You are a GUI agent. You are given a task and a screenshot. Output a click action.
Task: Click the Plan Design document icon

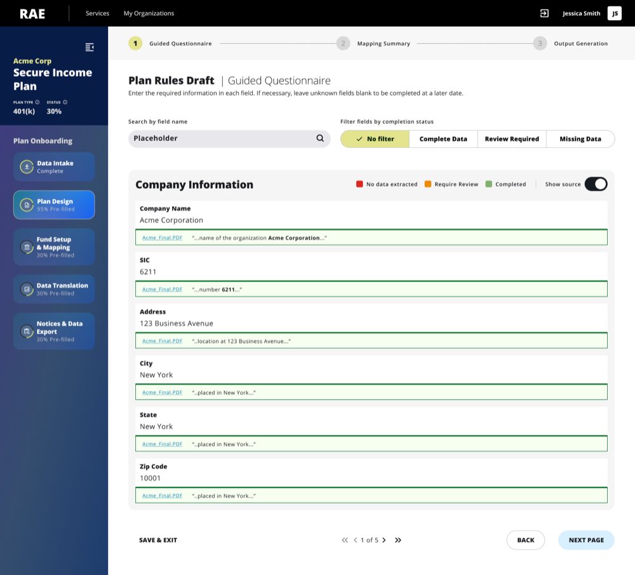(x=27, y=205)
